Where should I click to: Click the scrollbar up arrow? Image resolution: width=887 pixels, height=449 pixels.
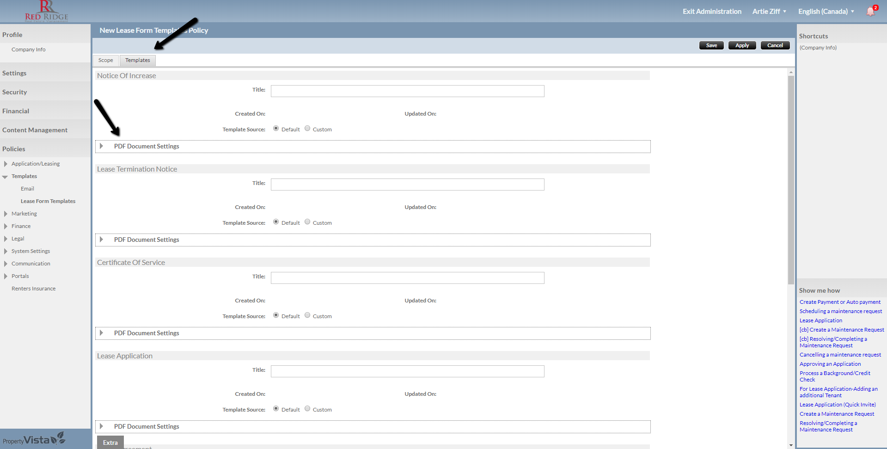tap(791, 72)
